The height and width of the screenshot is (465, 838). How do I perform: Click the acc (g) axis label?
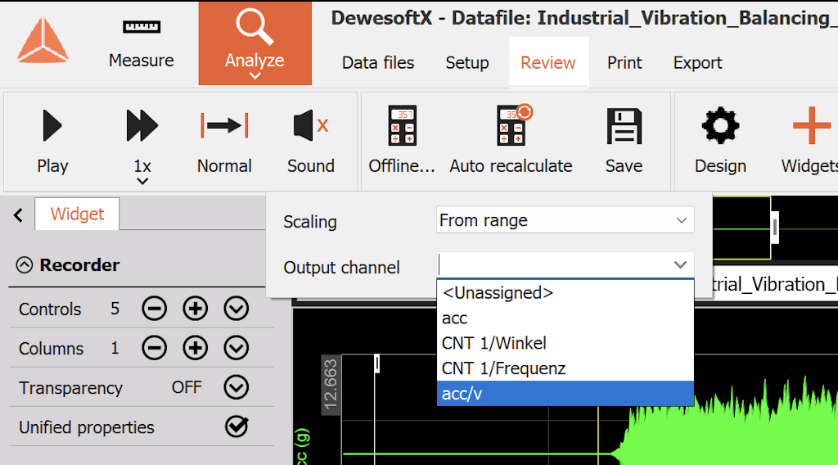pos(301,447)
